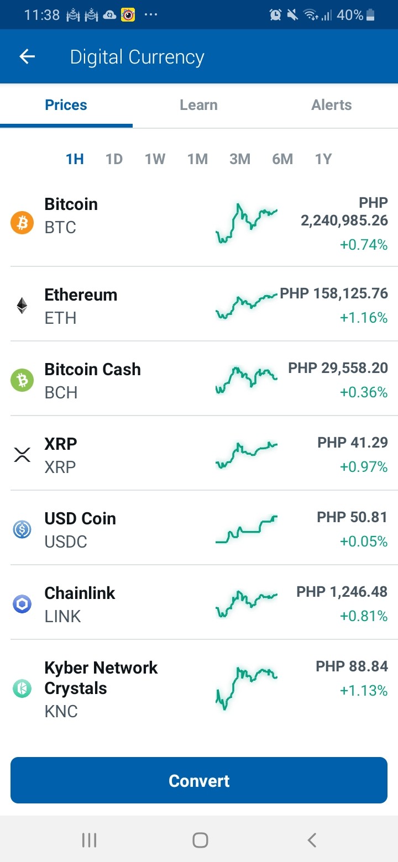
Task: Open the Prices tab
Action: point(66,105)
